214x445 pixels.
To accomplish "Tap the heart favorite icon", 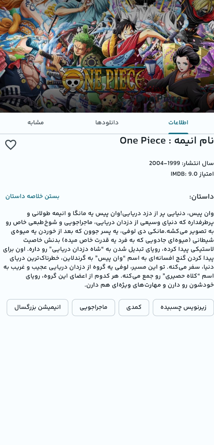I will pyautogui.click(x=11, y=145).
